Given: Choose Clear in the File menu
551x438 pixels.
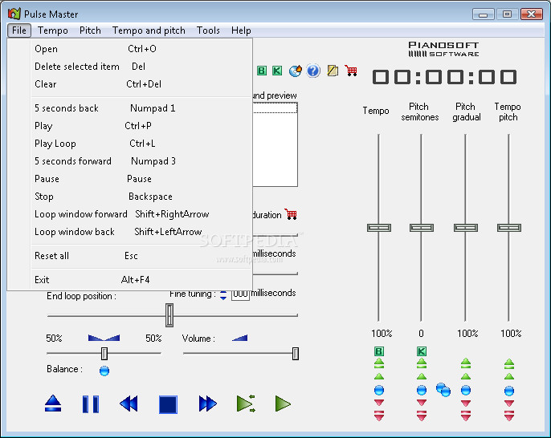Looking at the screenshot, I should coord(141,84).
